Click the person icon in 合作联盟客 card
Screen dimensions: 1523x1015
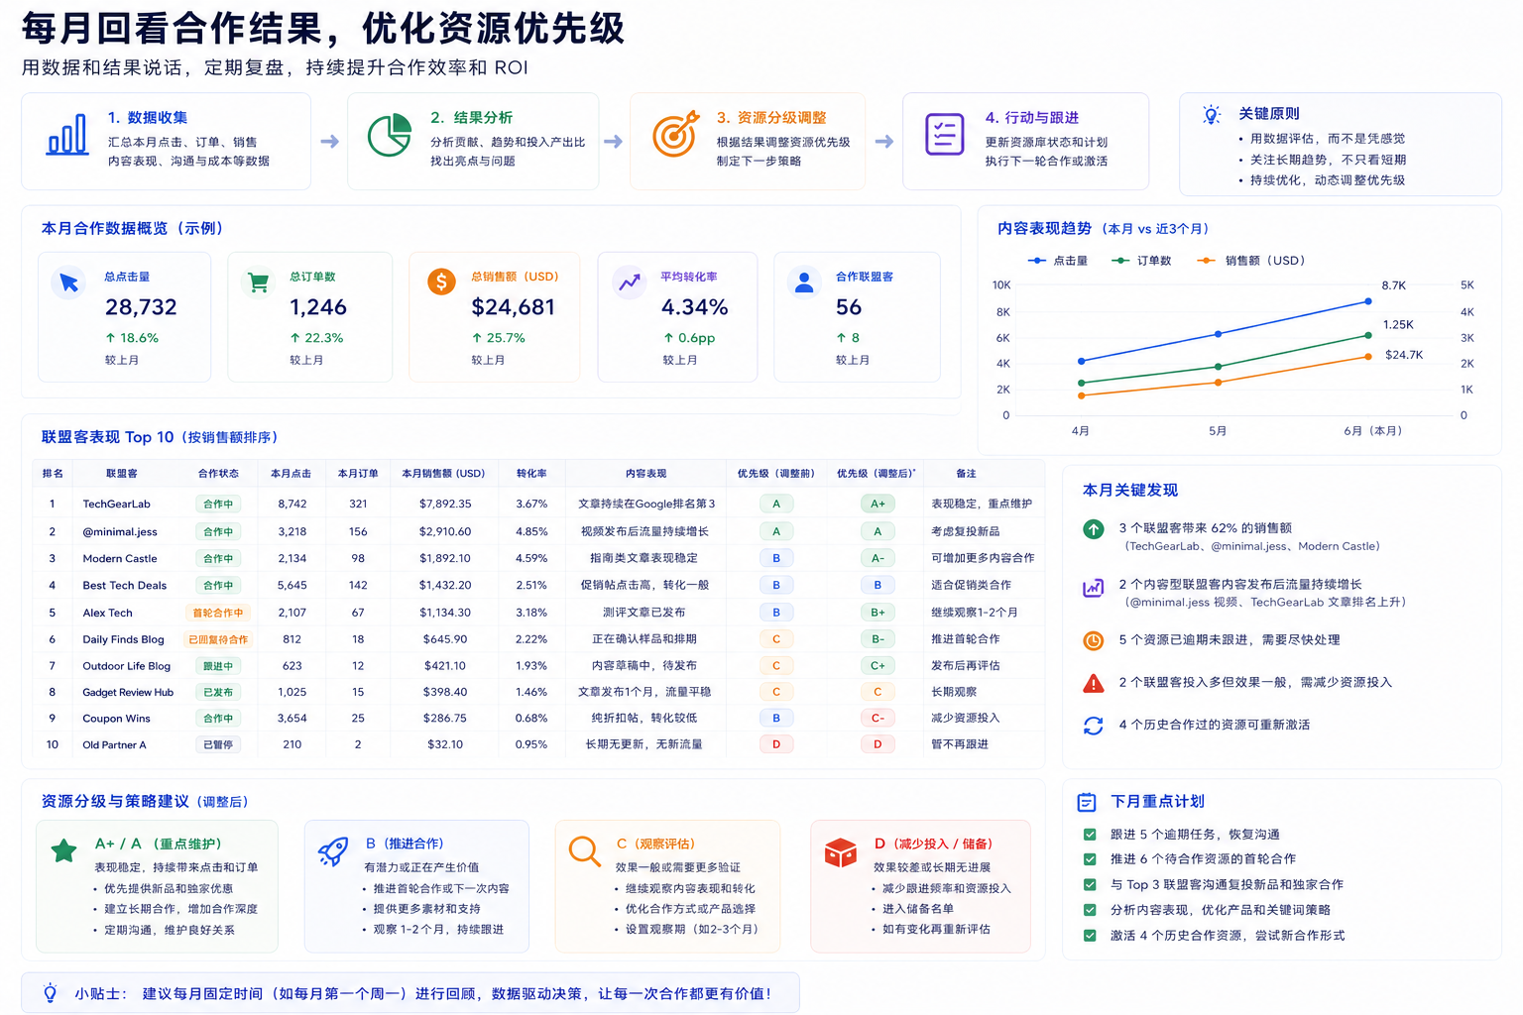(x=804, y=282)
